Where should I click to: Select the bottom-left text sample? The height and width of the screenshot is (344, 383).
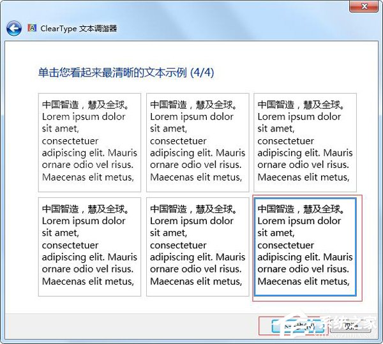click(x=89, y=247)
